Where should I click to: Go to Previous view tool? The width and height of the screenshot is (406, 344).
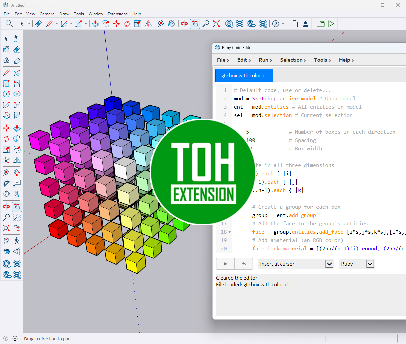pos(17,228)
